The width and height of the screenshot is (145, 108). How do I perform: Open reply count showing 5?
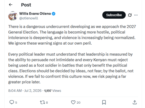tap(16, 102)
